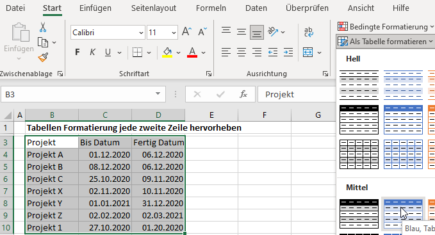This screenshot has height=235, width=435.
Task: Click the formula bar containing Projekt
Action: point(297,94)
